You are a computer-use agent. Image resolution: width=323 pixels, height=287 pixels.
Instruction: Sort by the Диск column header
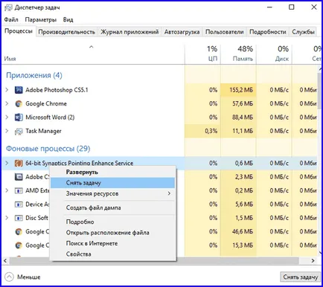point(274,54)
